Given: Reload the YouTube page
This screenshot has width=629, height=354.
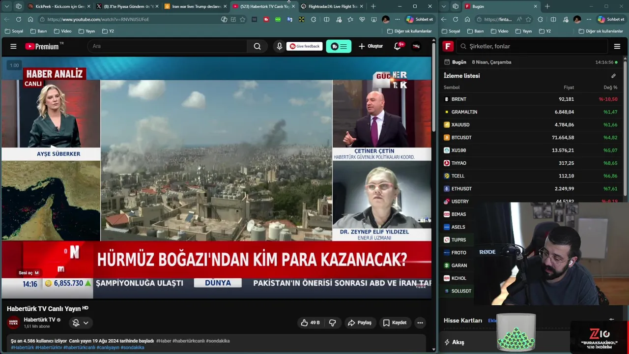Looking at the screenshot, I should pyautogui.click(x=19, y=19).
